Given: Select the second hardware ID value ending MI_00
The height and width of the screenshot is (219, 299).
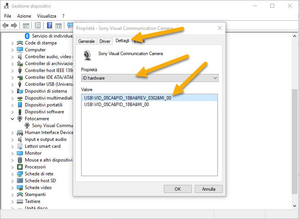Looking at the screenshot, I should point(116,105).
